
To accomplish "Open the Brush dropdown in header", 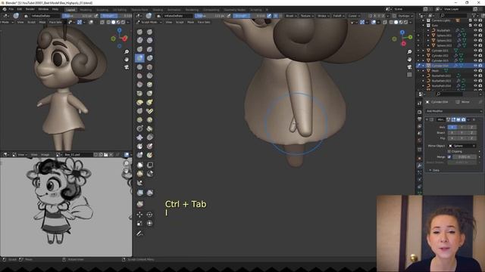I will (291, 16).
